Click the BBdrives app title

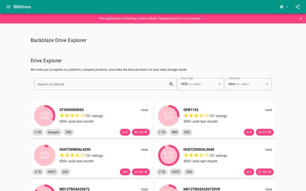click(x=22, y=7)
